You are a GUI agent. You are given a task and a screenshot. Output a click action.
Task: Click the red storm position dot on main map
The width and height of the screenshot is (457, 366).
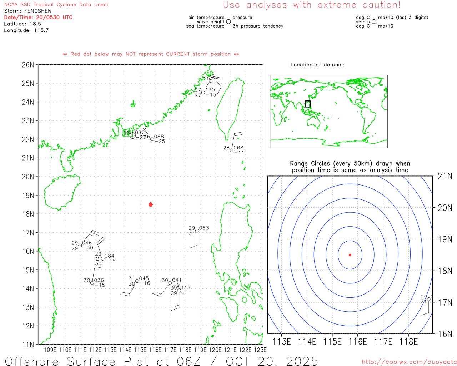[151, 204]
